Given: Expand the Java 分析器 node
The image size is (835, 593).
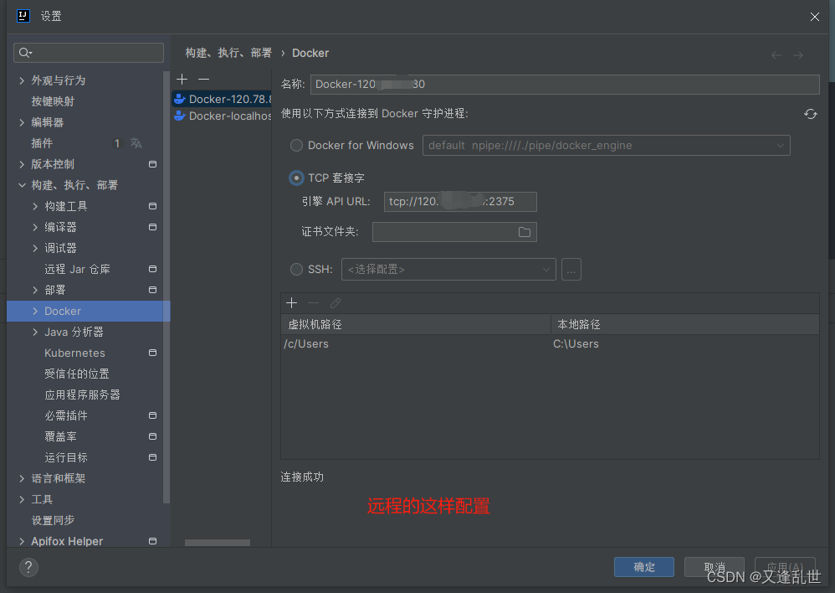Looking at the screenshot, I should (35, 332).
